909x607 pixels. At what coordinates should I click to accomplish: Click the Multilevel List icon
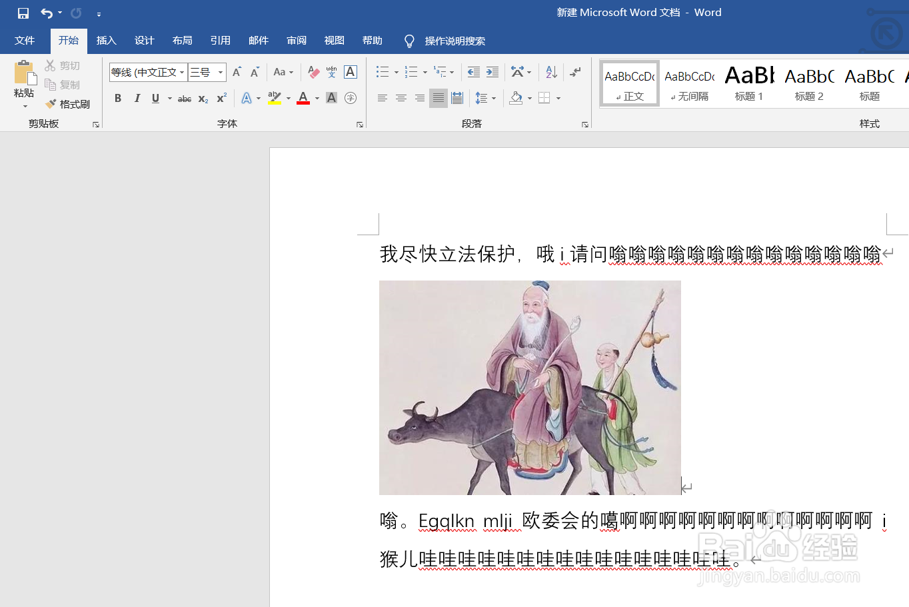(440, 72)
